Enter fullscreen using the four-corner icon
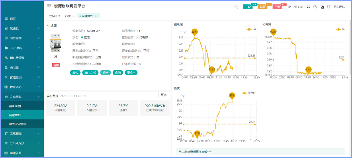352x158 pixels. coord(309,7)
